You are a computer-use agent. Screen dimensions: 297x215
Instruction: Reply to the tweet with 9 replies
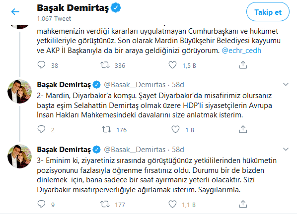[x=41, y=204]
